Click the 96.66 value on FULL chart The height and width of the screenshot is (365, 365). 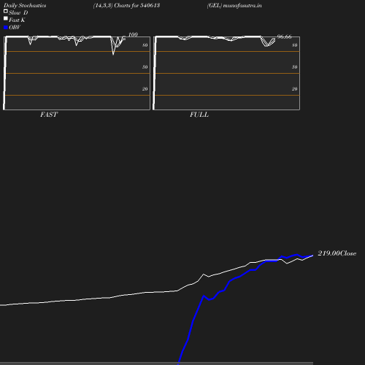tap(284, 36)
